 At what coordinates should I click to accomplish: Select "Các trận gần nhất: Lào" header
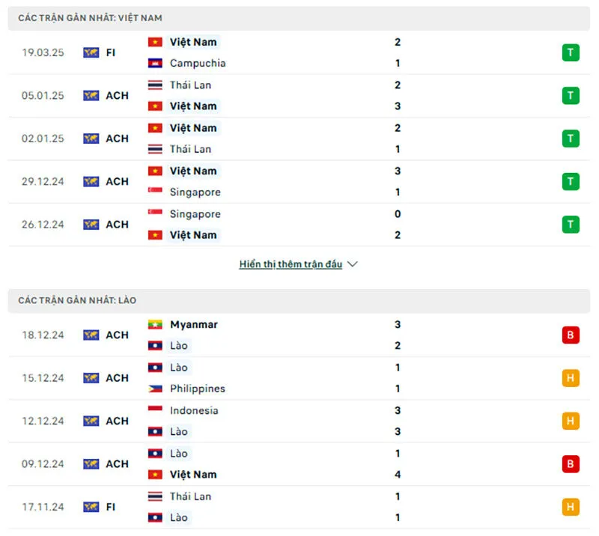pos(77,300)
